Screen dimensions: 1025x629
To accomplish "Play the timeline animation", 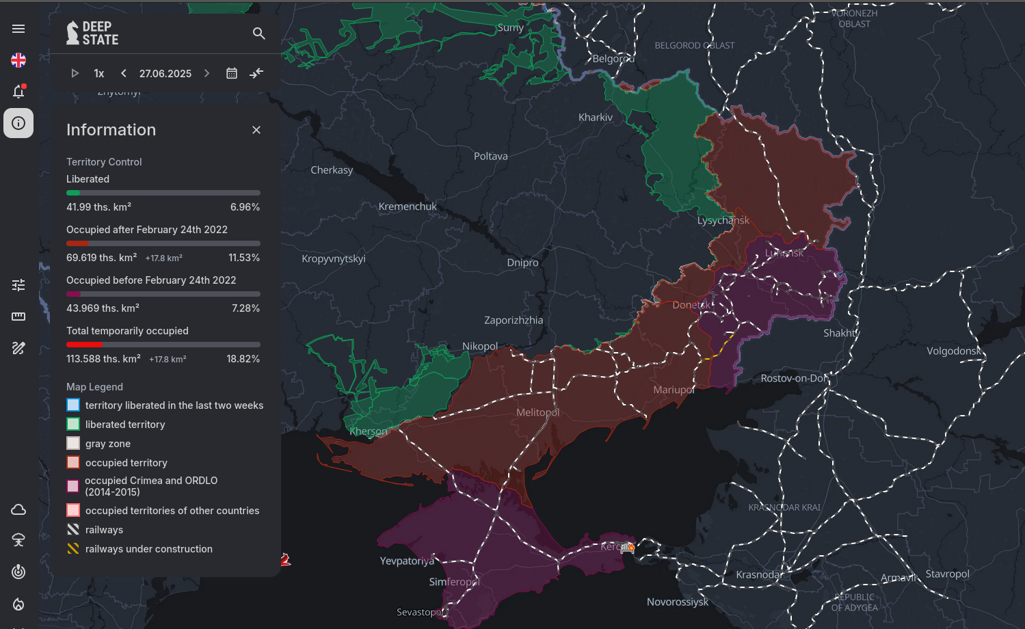I will (75, 73).
